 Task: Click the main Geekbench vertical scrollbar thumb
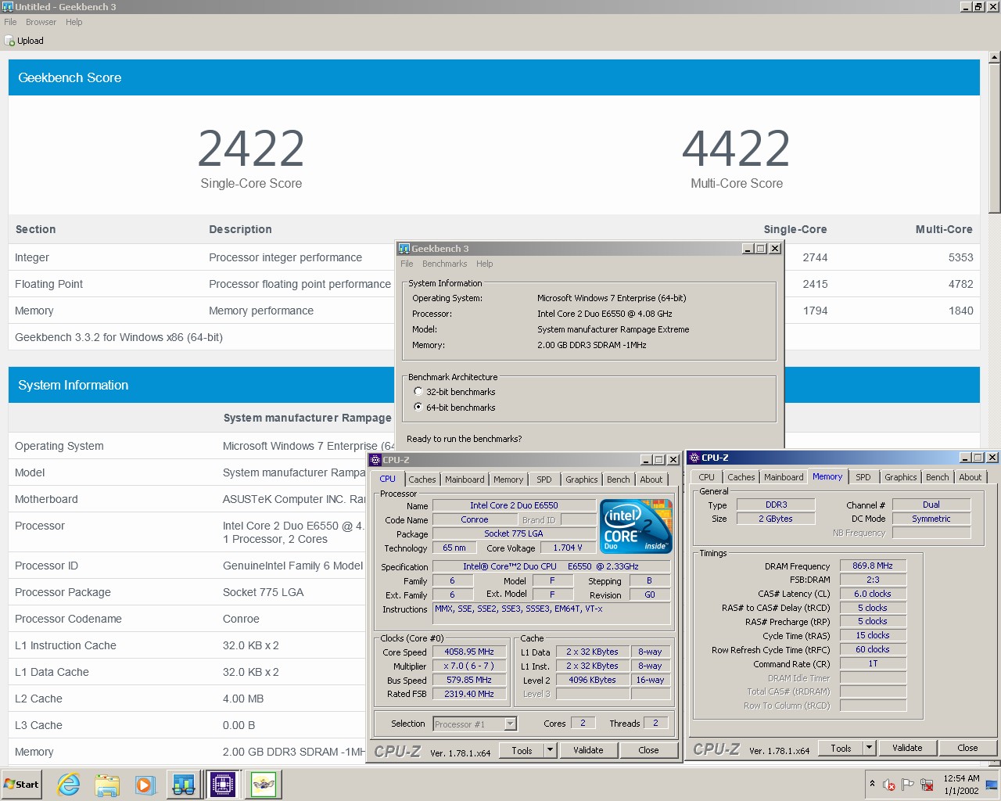(x=994, y=138)
